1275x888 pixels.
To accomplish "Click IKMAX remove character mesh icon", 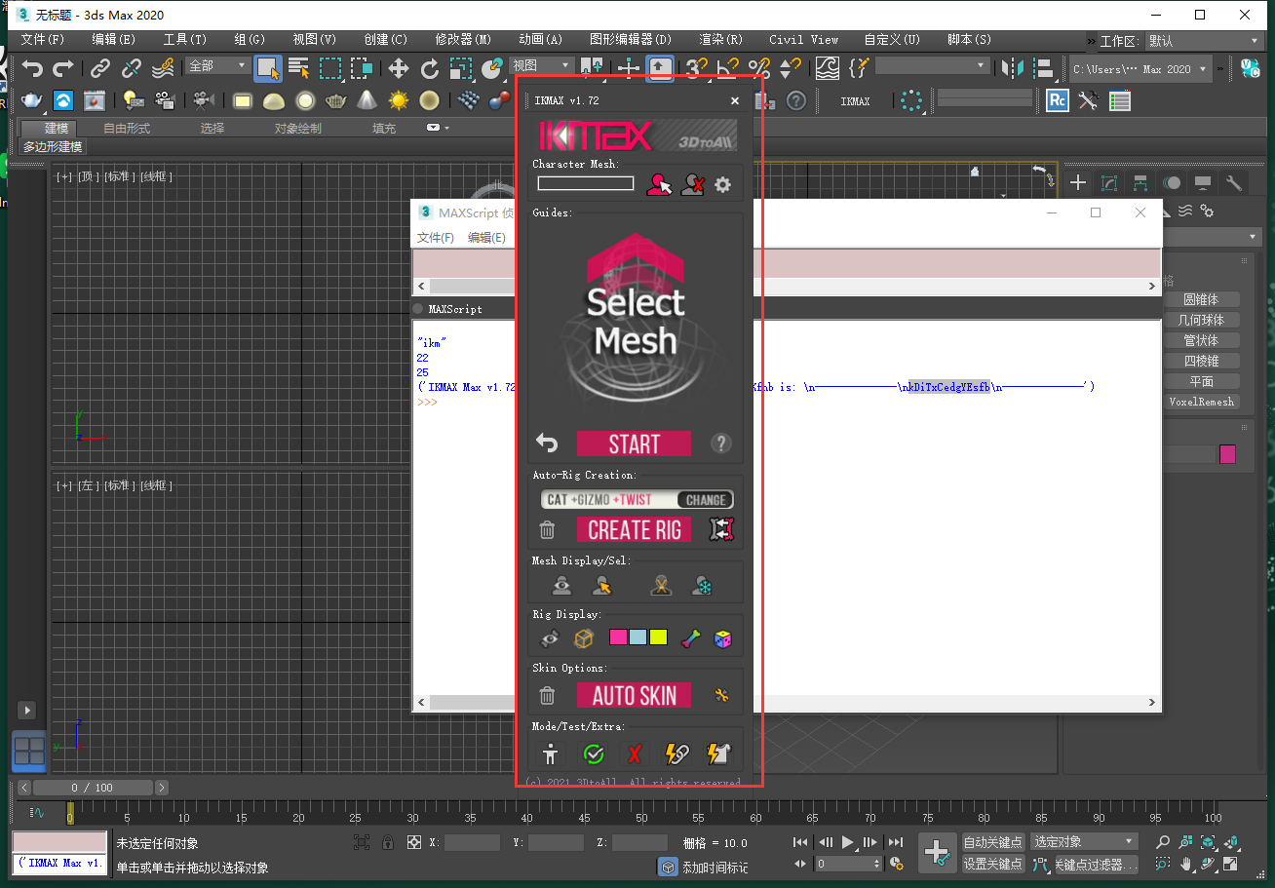I will [692, 184].
